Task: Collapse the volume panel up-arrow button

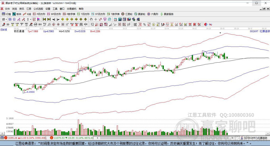Action: [x=2, y=133]
